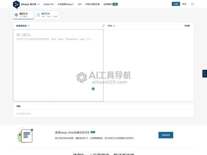Image resolution: width=207 pixels, height=155 pixels.
Task: Swap source and target languages
Action: click(103, 26)
